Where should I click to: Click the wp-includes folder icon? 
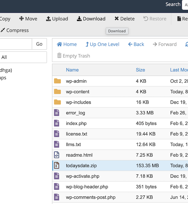57,102
